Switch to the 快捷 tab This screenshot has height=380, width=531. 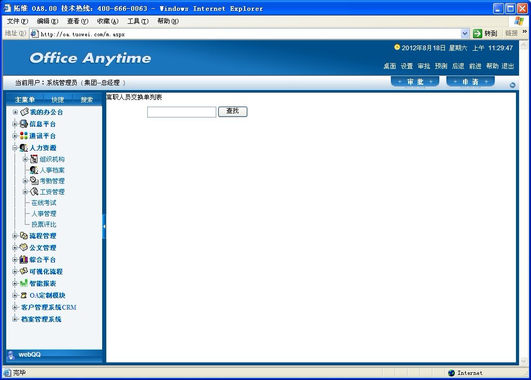pos(58,99)
